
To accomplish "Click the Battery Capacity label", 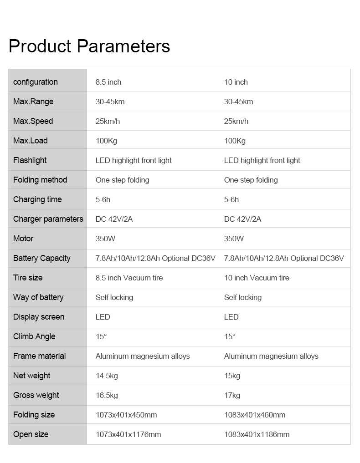I will (x=42, y=258).
